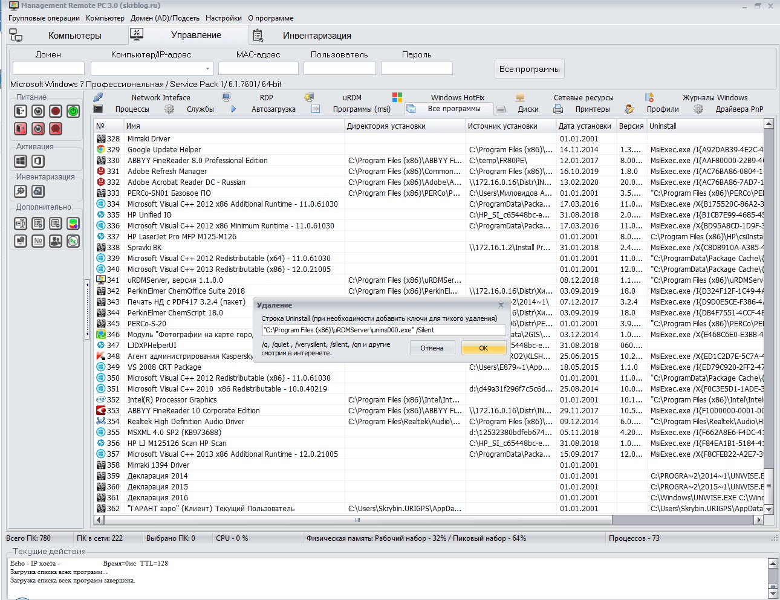Click the Домен input field
This screenshot has width=780, height=600.
tap(48, 68)
